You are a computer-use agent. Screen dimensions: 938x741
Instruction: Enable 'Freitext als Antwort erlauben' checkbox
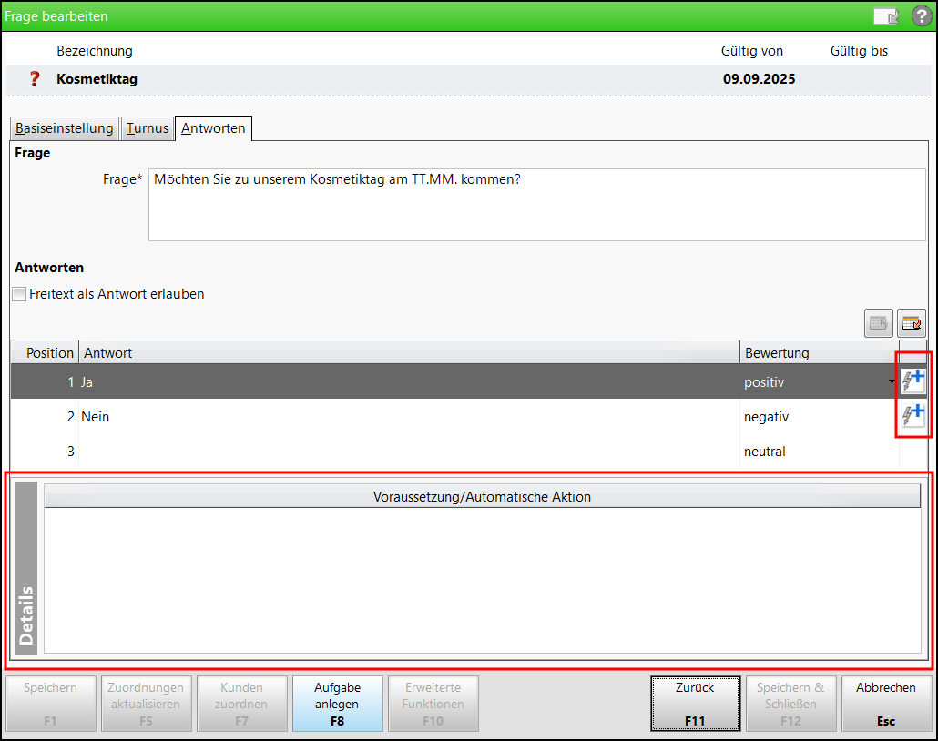tap(19, 294)
